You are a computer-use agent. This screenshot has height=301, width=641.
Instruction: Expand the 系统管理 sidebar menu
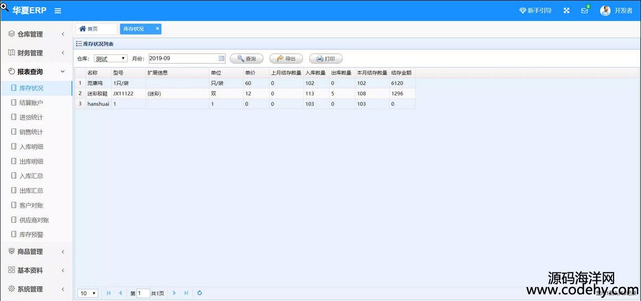pyautogui.click(x=36, y=289)
